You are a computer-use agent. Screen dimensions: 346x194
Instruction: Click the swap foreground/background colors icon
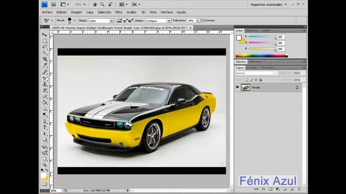tap(47, 170)
